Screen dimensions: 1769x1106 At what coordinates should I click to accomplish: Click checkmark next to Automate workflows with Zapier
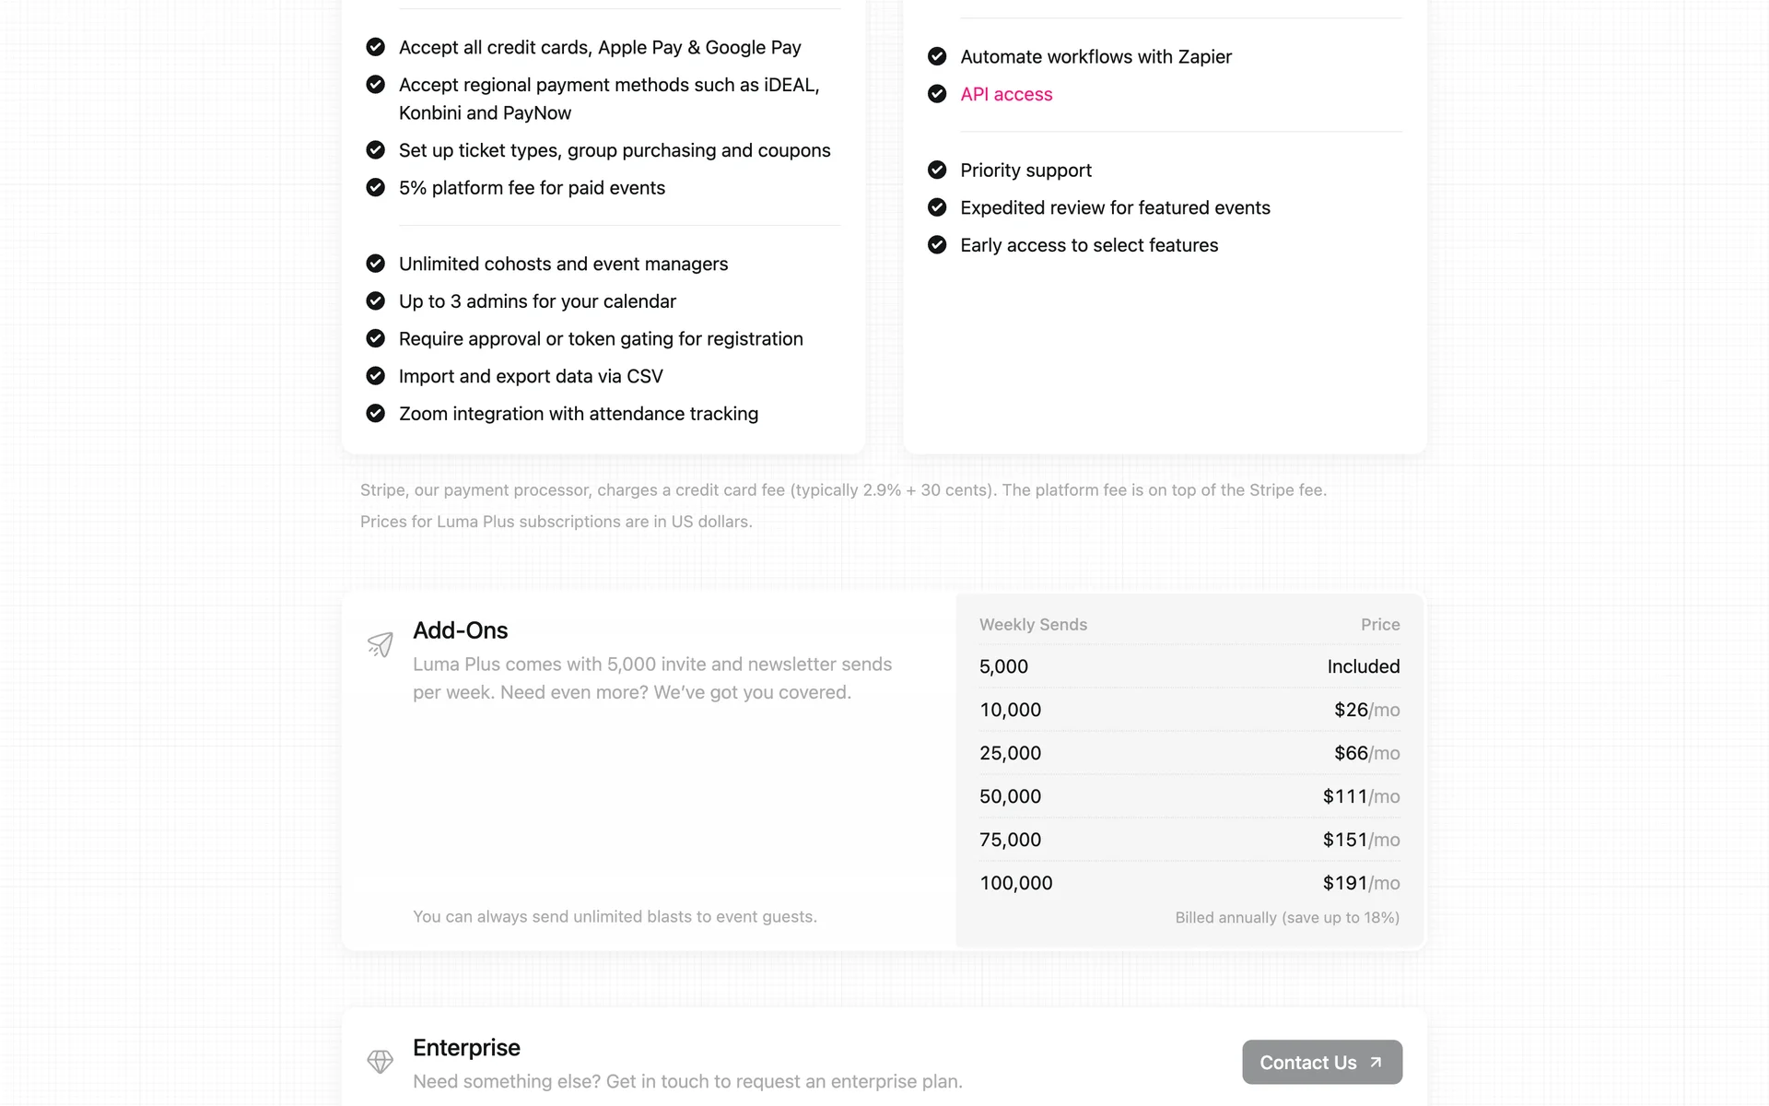point(937,56)
